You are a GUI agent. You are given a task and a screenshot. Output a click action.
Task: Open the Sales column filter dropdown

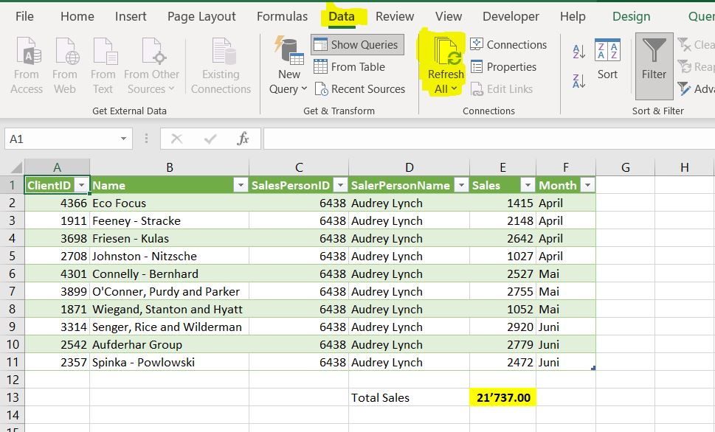click(x=527, y=186)
